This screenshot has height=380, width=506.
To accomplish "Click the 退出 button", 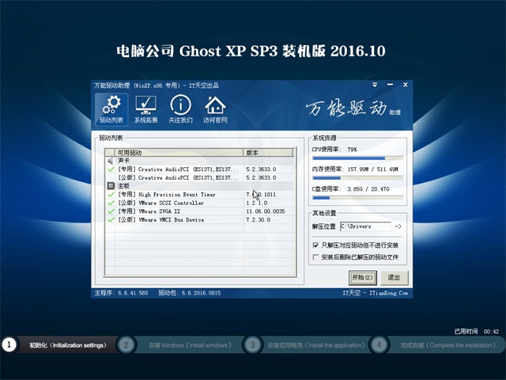I will click(394, 278).
